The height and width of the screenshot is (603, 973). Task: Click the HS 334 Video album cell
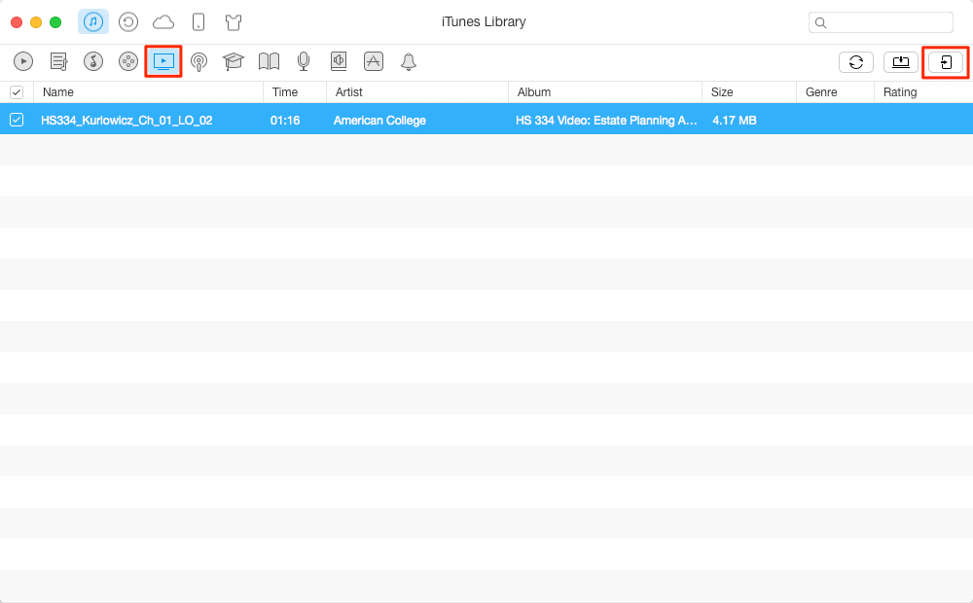coord(606,121)
